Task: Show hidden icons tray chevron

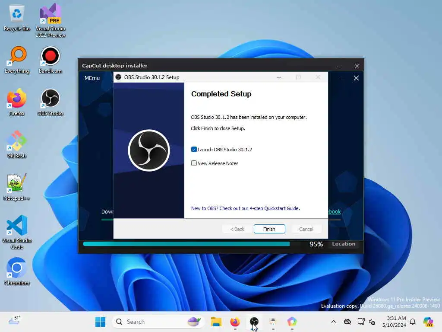Action: point(334,322)
